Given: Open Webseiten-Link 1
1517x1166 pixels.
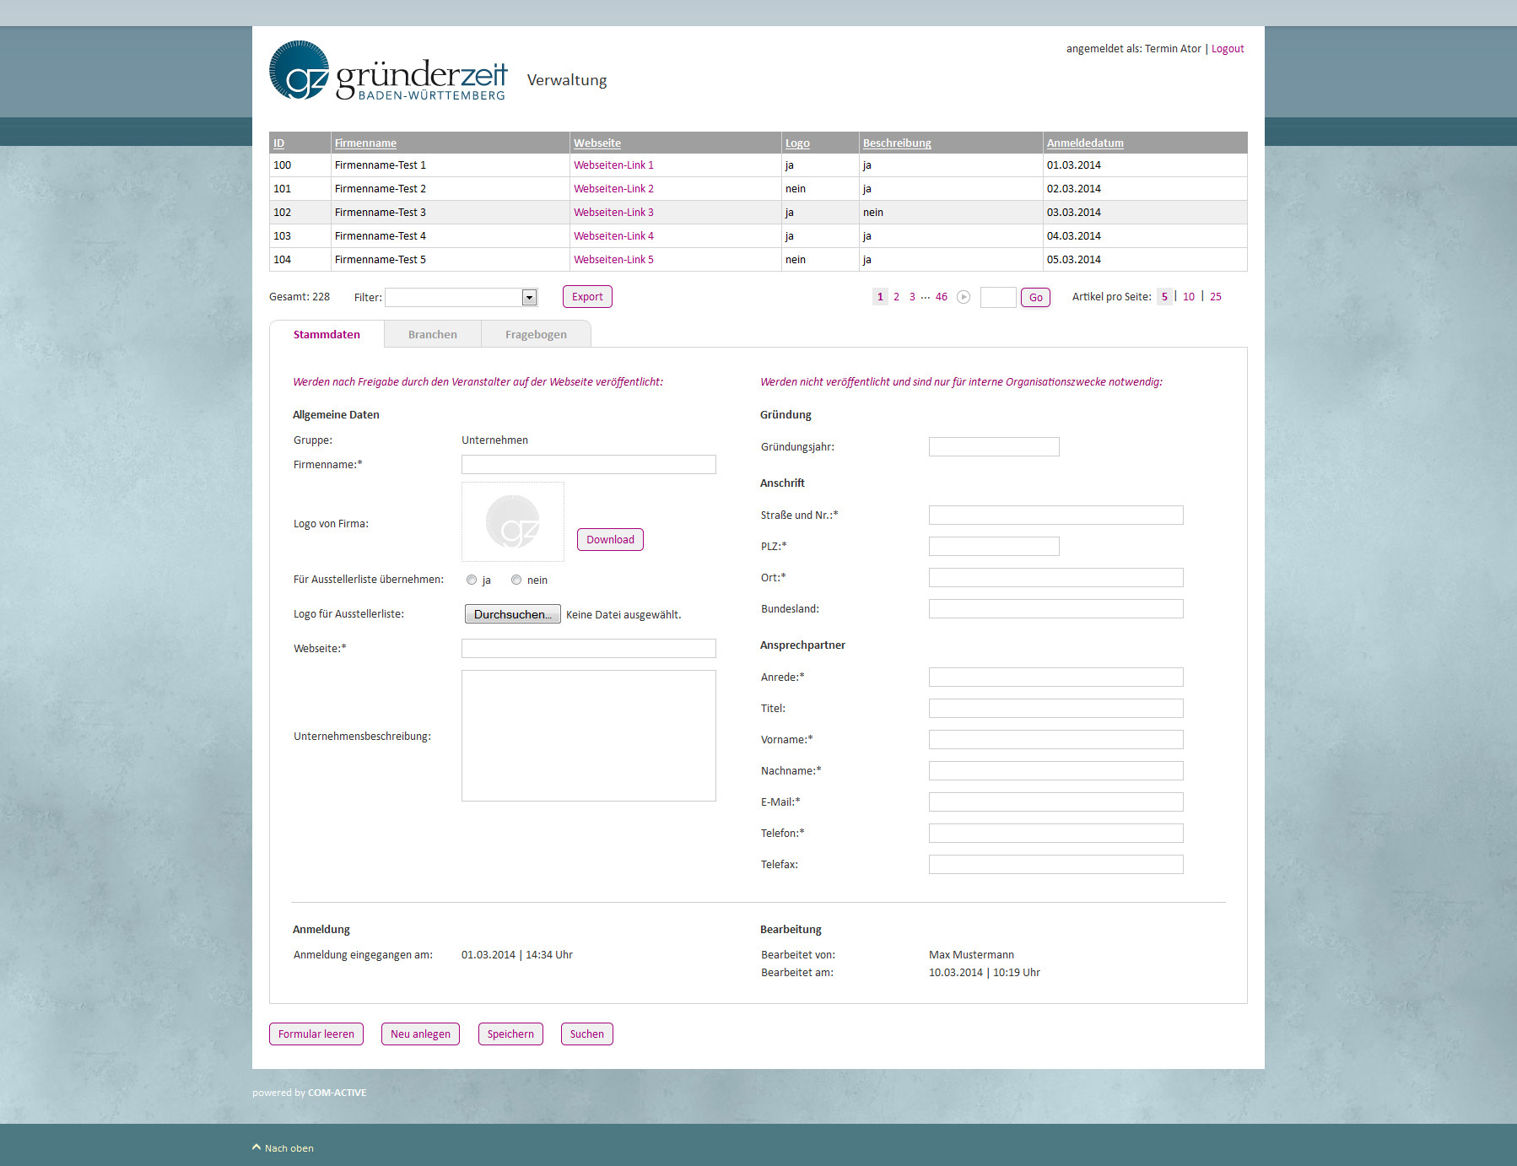Looking at the screenshot, I should pyautogui.click(x=613, y=165).
